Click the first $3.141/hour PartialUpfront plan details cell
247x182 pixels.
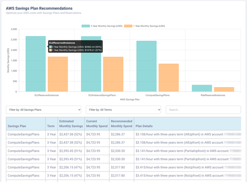(187, 151)
